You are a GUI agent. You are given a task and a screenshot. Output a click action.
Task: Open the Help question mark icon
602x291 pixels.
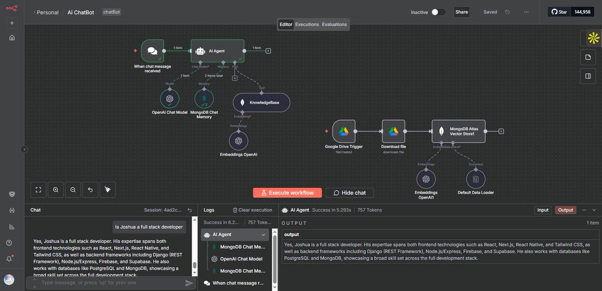[x=9, y=243]
